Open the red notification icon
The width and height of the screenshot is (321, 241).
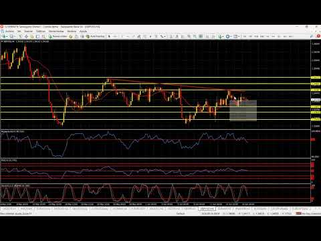318,36
